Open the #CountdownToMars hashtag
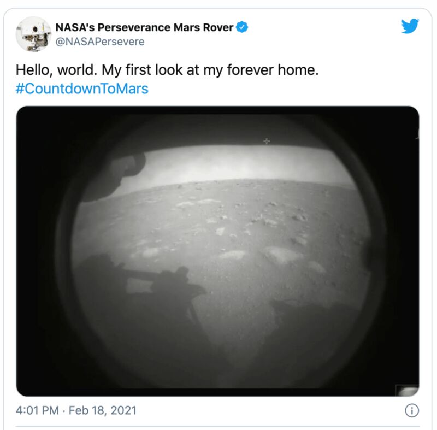 pyautogui.click(x=82, y=89)
